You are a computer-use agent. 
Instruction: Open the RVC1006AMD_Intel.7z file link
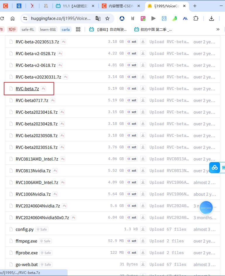tap(37, 182)
